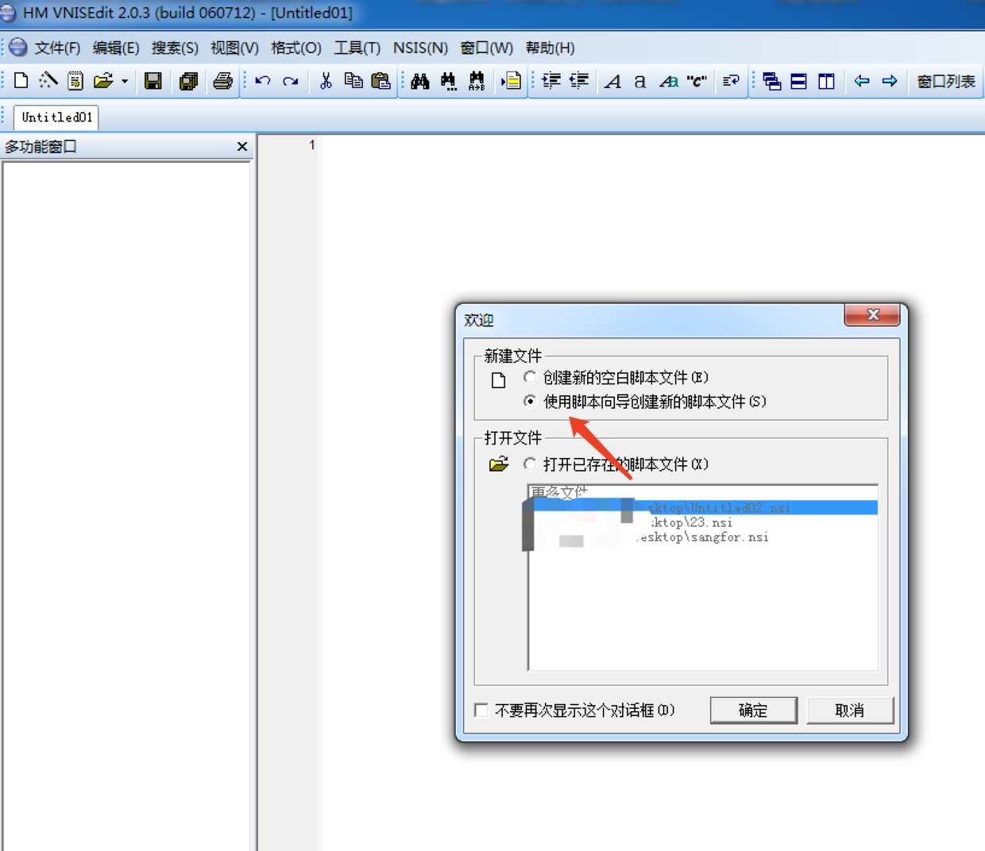Image resolution: width=985 pixels, height=851 pixels.
Task: Click the Replace binoculars icon
Action: coord(477,81)
